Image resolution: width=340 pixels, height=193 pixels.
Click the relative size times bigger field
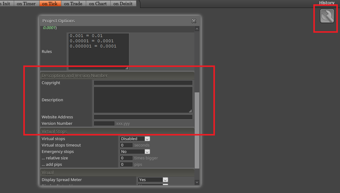pyautogui.click(x=126, y=158)
